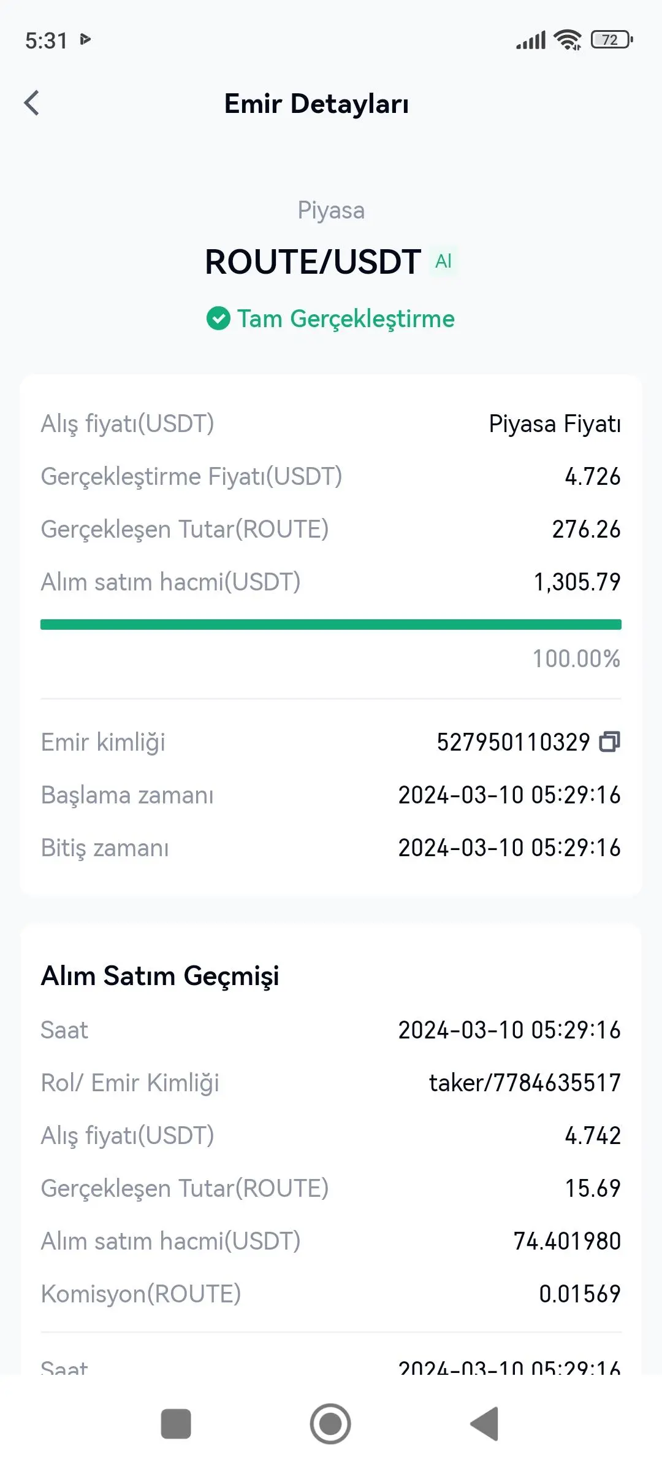
Task: Tap the signal strength bars
Action: [x=531, y=41]
